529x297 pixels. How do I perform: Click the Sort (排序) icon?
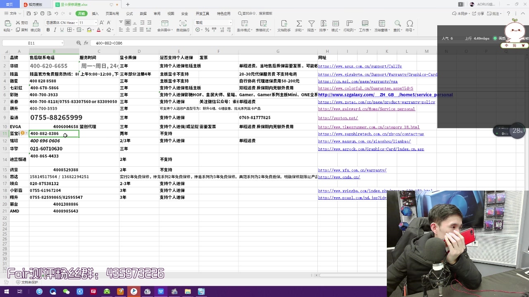click(323, 24)
